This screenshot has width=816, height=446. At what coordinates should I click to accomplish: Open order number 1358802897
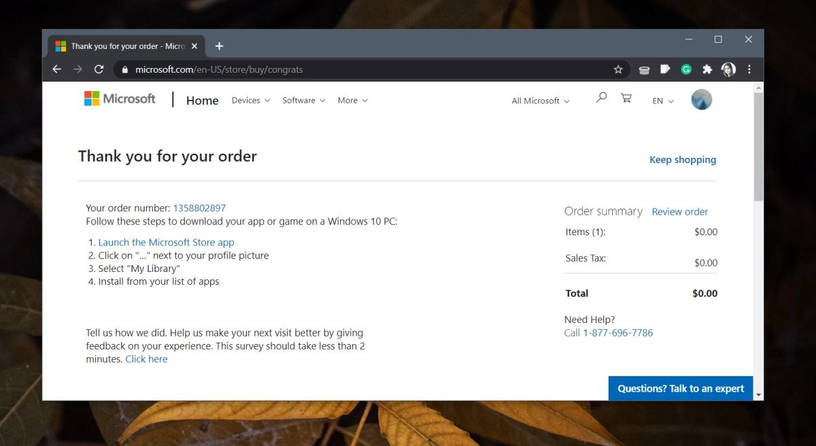(x=199, y=208)
